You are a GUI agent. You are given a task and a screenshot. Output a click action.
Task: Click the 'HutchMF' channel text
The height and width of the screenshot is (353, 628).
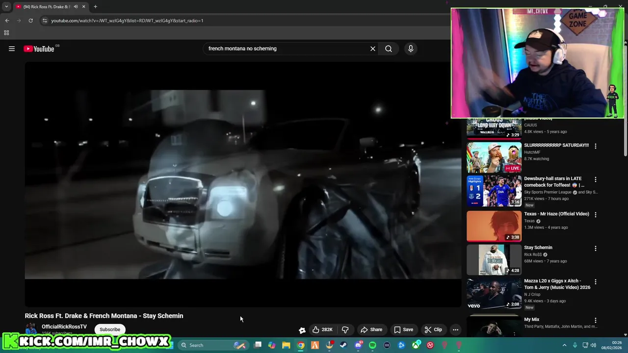pyautogui.click(x=532, y=152)
